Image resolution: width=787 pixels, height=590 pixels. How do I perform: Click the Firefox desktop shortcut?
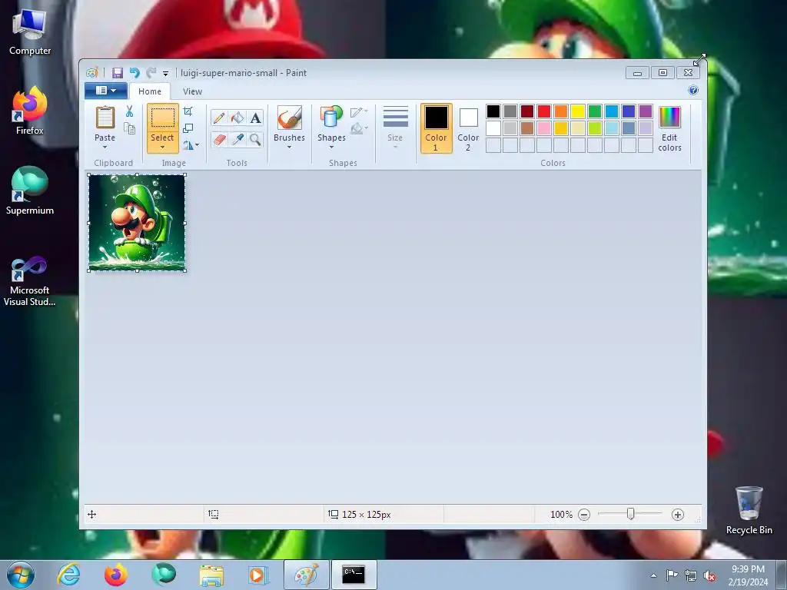tap(30, 111)
